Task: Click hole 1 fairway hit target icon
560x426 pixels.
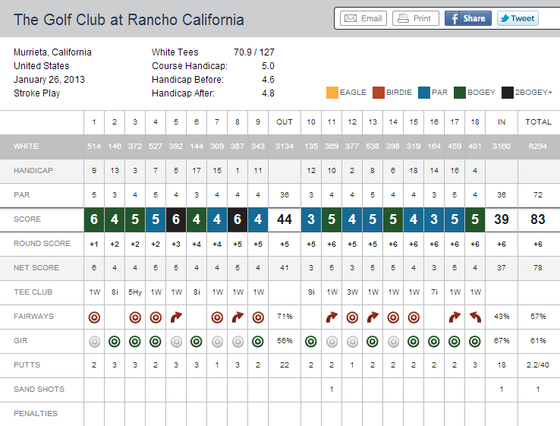Action: click(94, 317)
